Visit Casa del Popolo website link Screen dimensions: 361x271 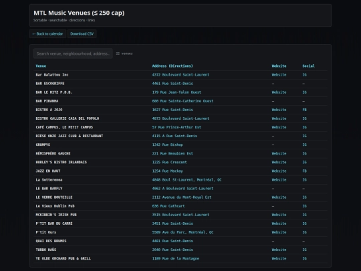point(279,118)
